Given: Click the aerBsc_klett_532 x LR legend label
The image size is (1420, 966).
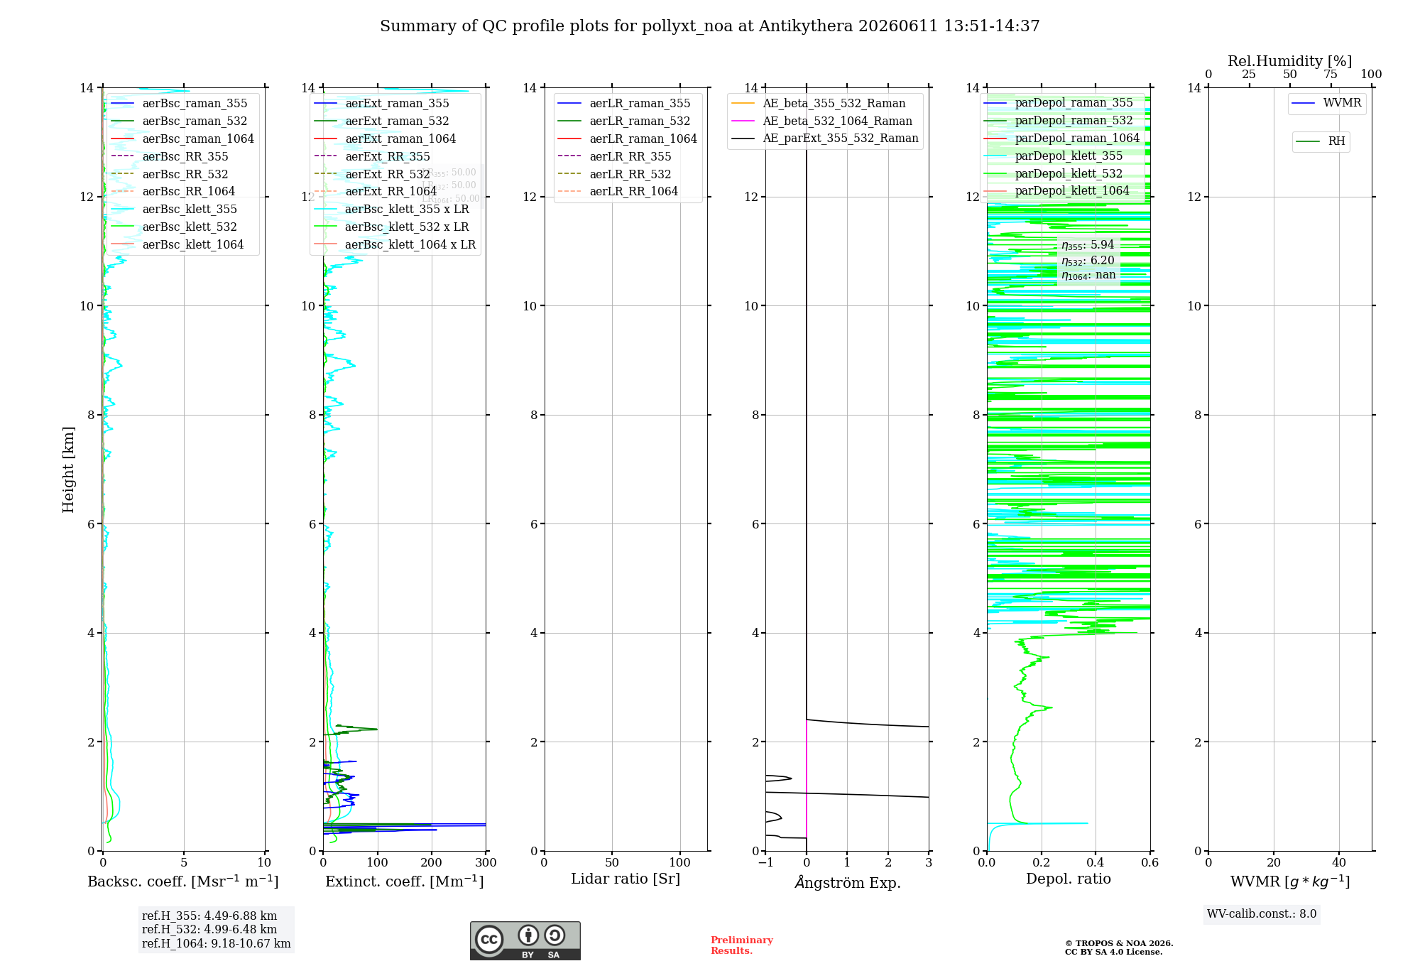Looking at the screenshot, I should click(407, 227).
